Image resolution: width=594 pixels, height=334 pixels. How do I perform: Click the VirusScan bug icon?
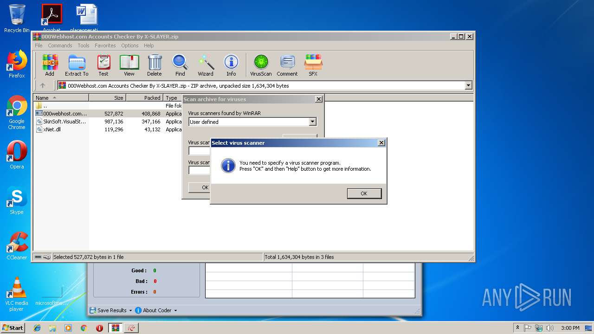(x=261, y=65)
